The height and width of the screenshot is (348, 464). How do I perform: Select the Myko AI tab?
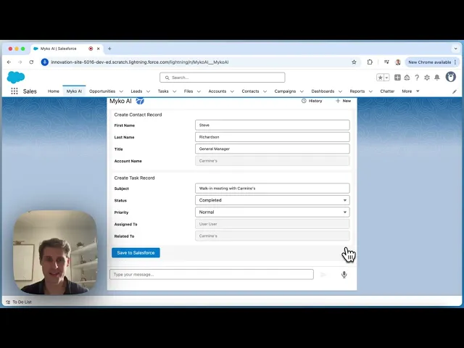point(74,91)
